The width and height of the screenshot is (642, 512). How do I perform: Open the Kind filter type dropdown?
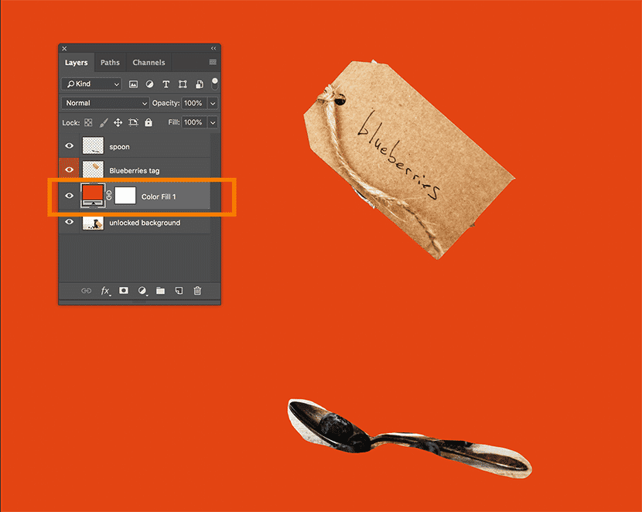(92, 84)
